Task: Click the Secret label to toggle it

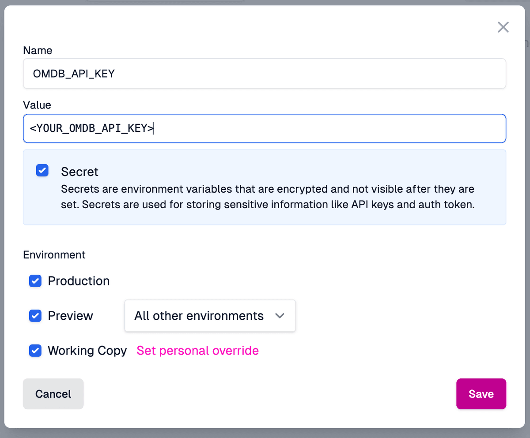Action: click(79, 172)
